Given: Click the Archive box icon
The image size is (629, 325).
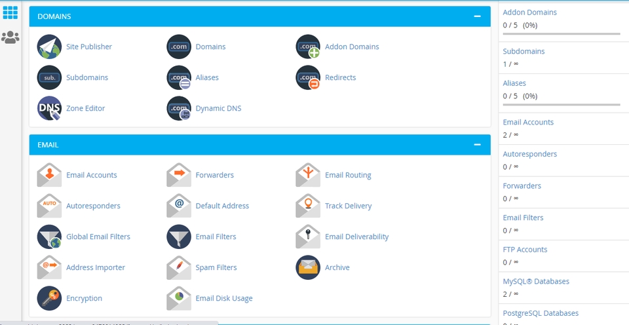Looking at the screenshot, I should click(x=308, y=267).
